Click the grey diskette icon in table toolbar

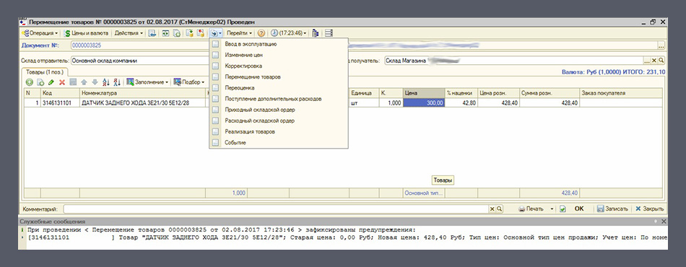[x=73, y=82]
